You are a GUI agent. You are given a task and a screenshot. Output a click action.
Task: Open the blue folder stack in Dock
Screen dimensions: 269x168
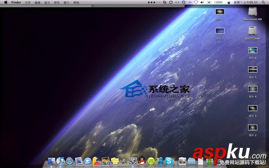[x=191, y=161]
